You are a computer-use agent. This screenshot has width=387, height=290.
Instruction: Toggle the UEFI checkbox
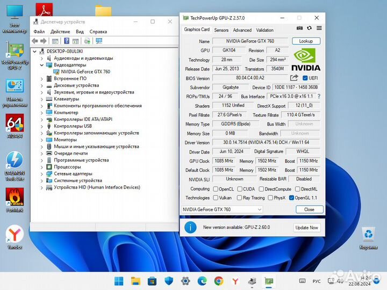pyautogui.click(x=305, y=78)
